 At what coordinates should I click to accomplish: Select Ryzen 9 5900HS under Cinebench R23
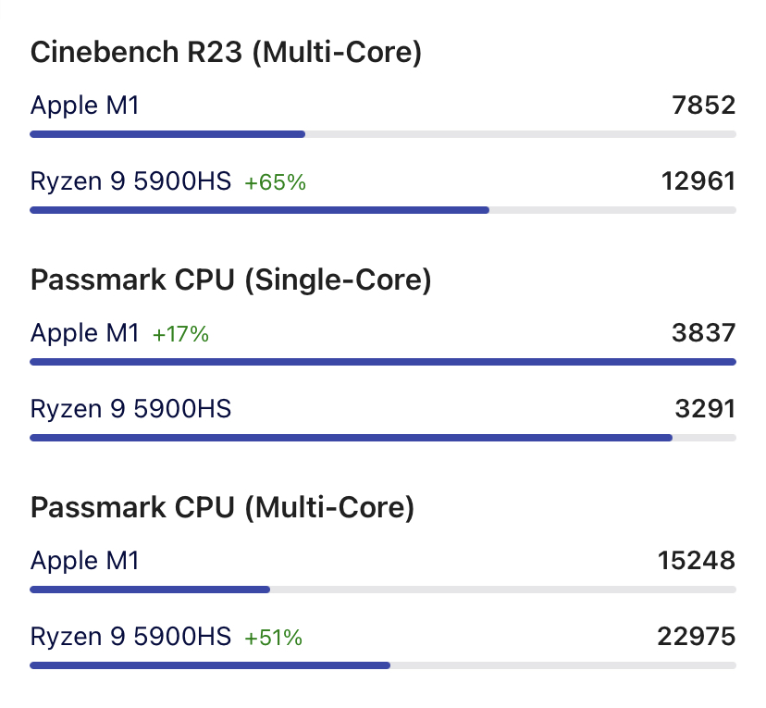130,181
